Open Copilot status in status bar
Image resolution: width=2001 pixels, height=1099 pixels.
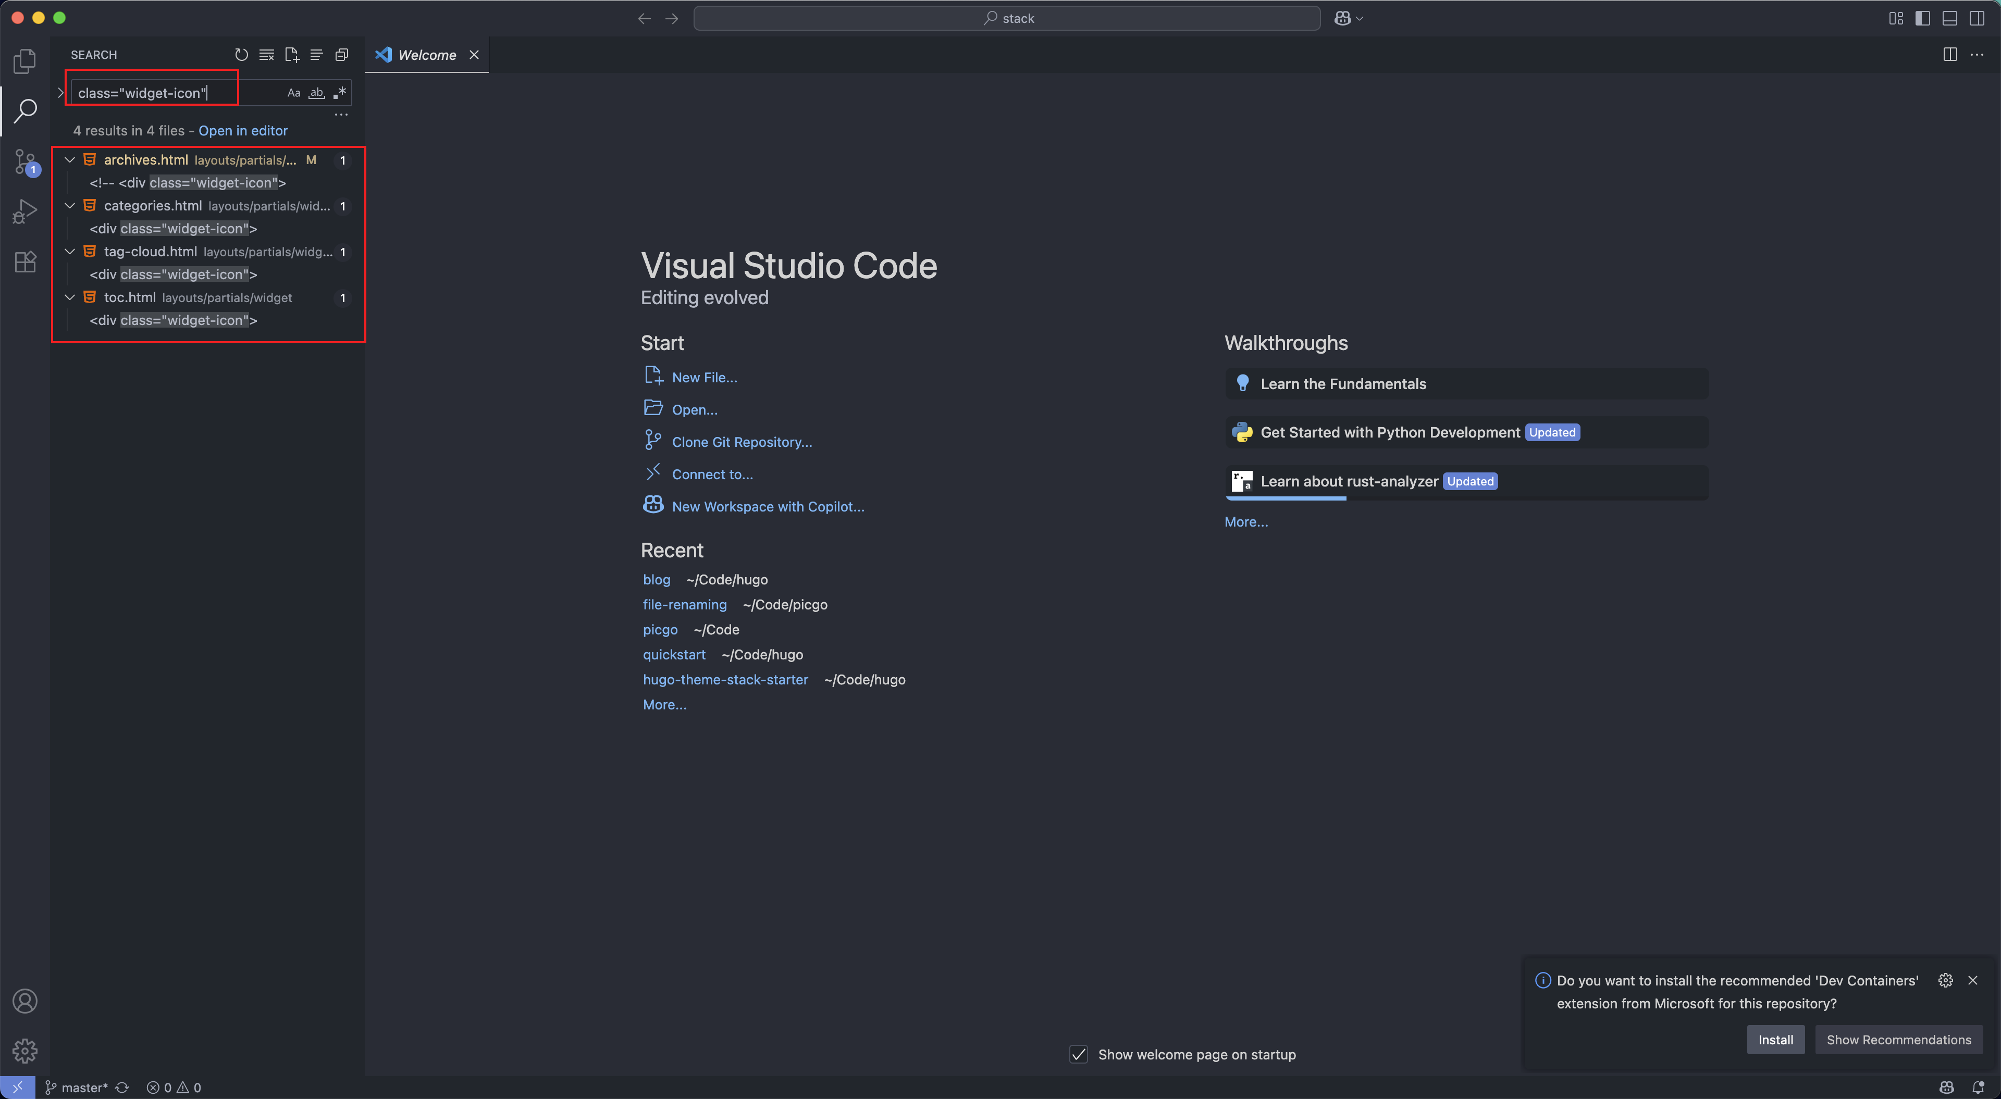pos(1946,1088)
